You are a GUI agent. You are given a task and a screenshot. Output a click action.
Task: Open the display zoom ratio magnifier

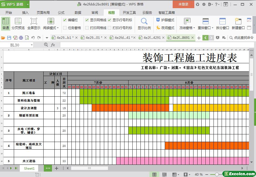tap(144, 21)
